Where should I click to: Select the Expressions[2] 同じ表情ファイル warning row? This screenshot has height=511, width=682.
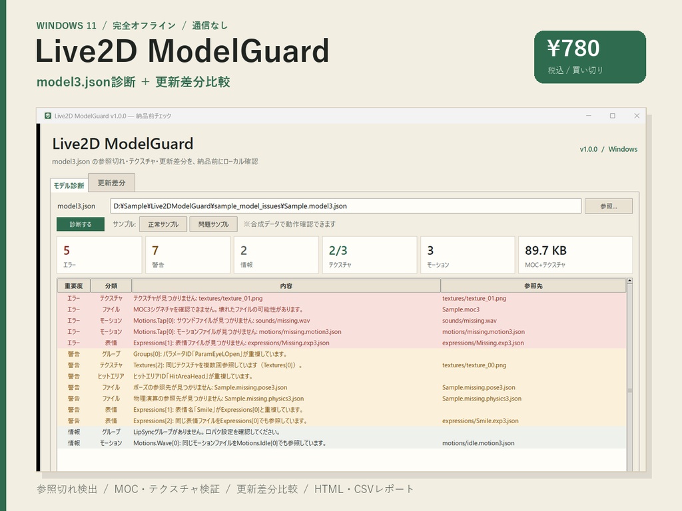point(342,421)
